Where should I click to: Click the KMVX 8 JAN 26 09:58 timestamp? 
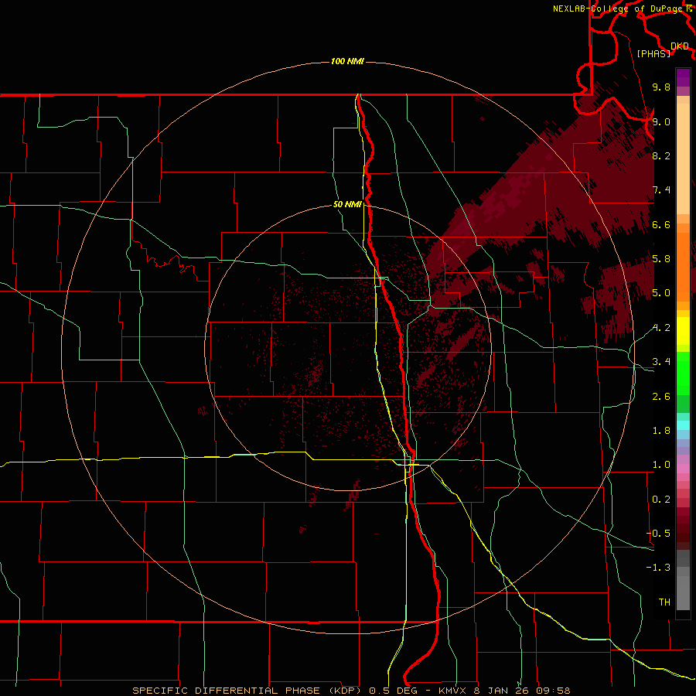point(504,691)
